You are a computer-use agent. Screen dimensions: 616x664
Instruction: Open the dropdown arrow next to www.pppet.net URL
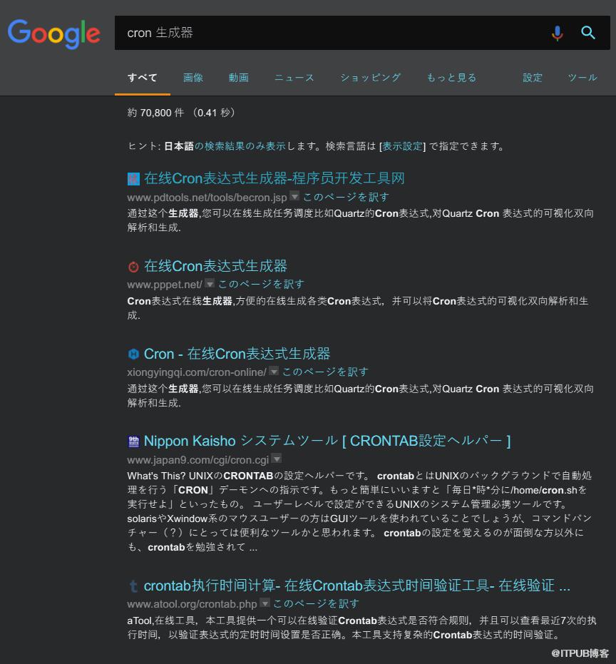(x=210, y=283)
